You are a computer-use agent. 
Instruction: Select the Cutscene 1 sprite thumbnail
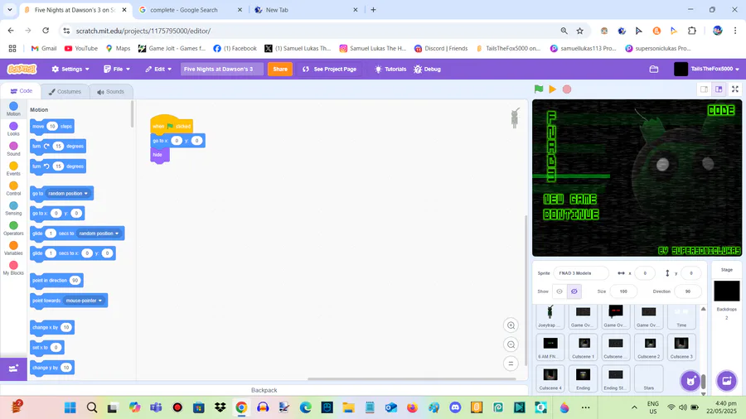[584, 347]
